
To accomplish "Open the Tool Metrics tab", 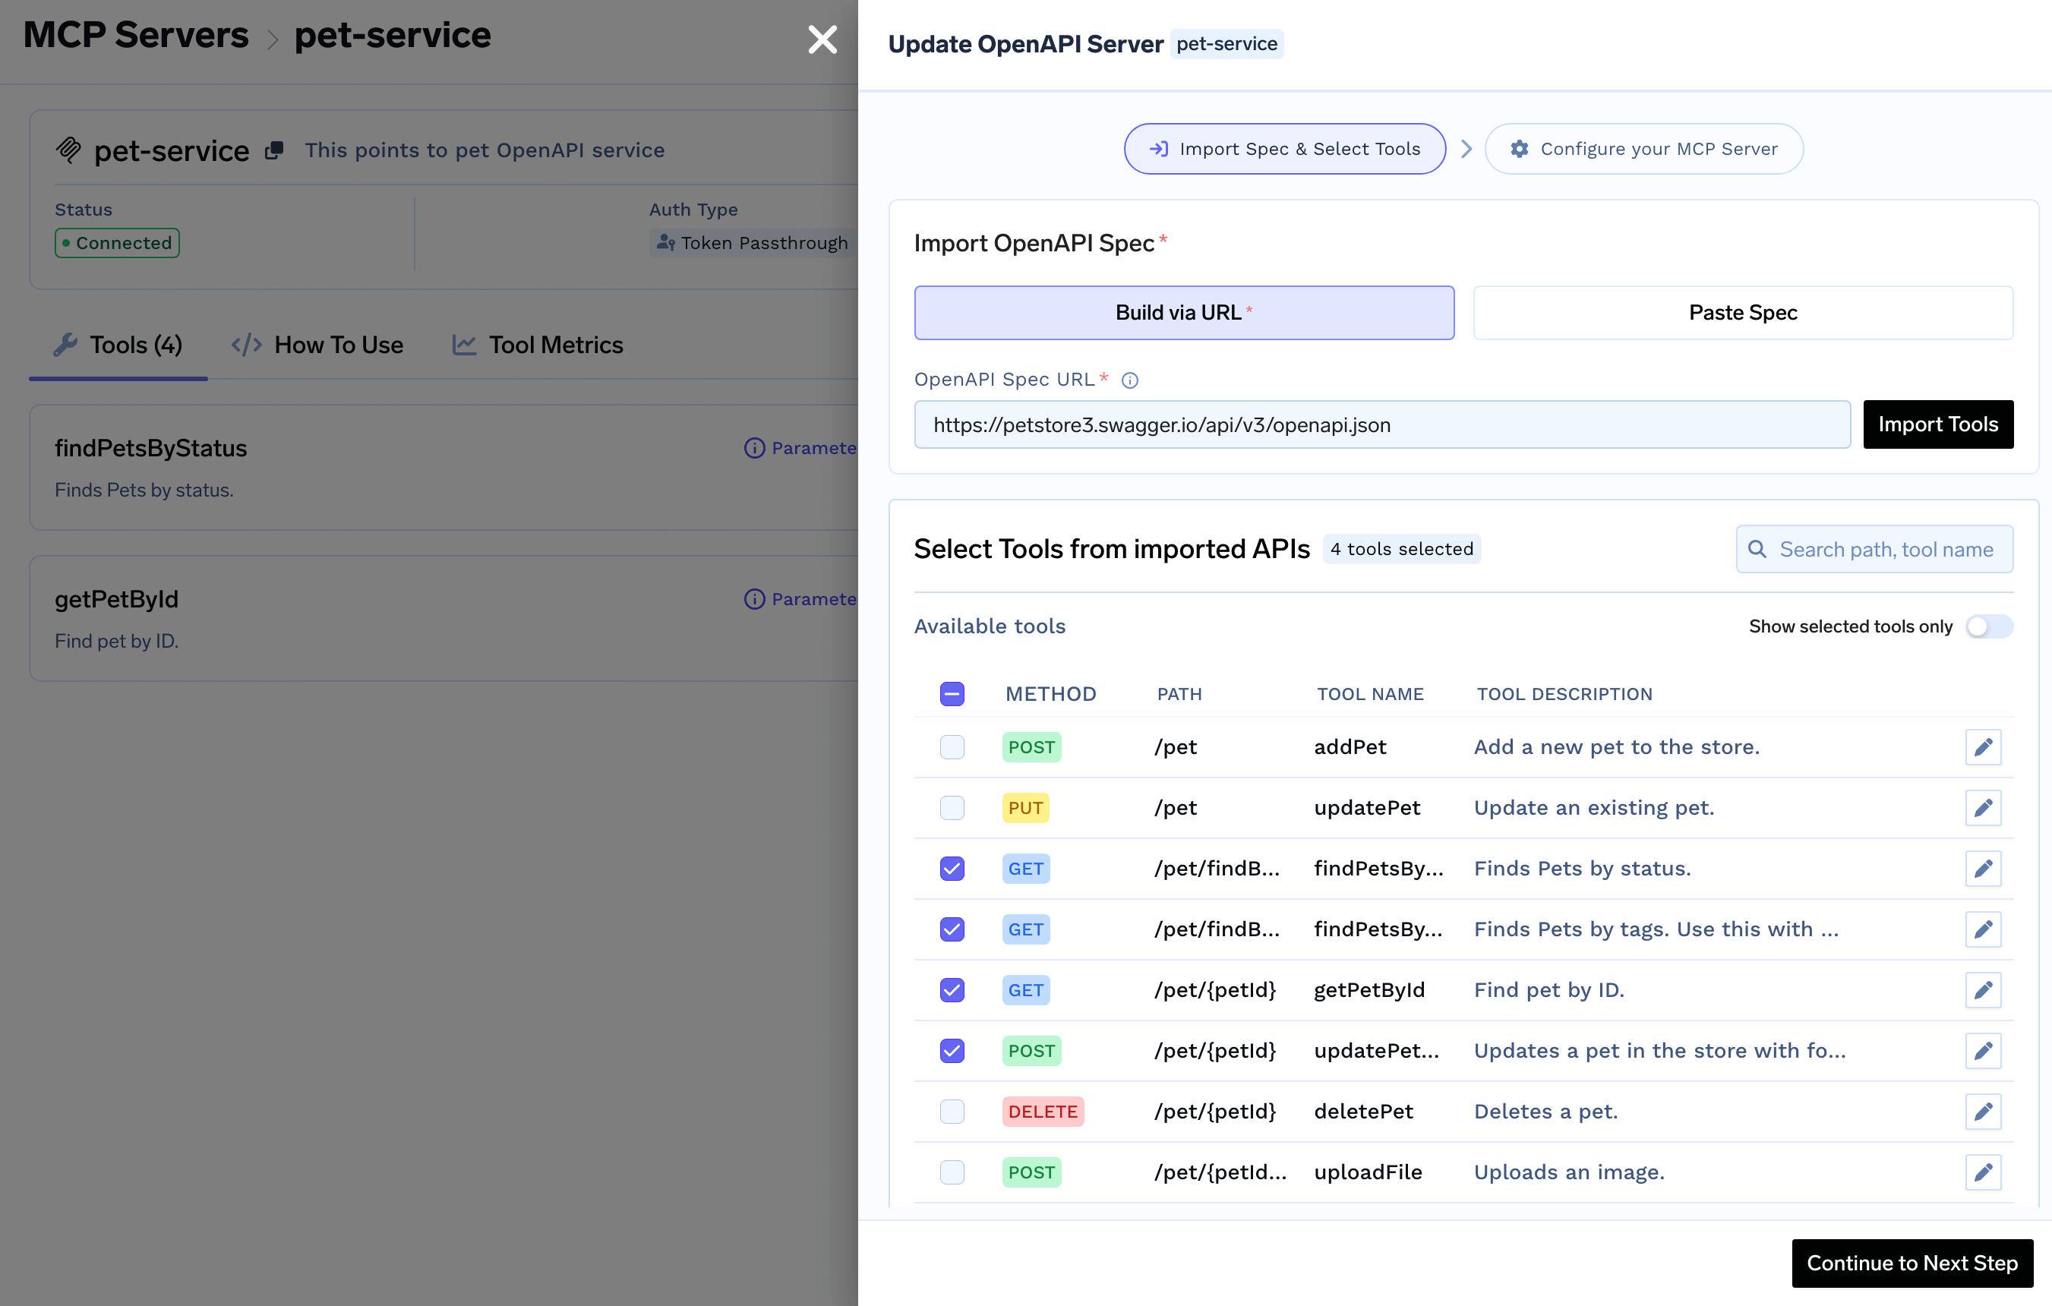I will pos(538,345).
